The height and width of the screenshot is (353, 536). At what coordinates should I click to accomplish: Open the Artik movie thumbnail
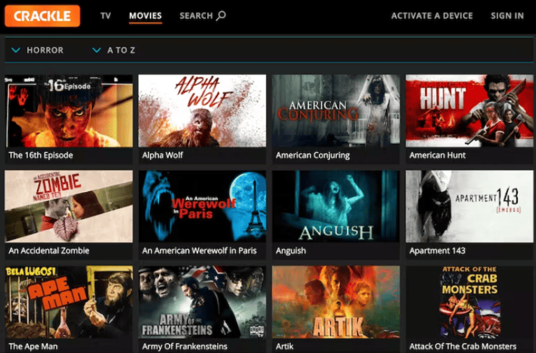pyautogui.click(x=336, y=302)
